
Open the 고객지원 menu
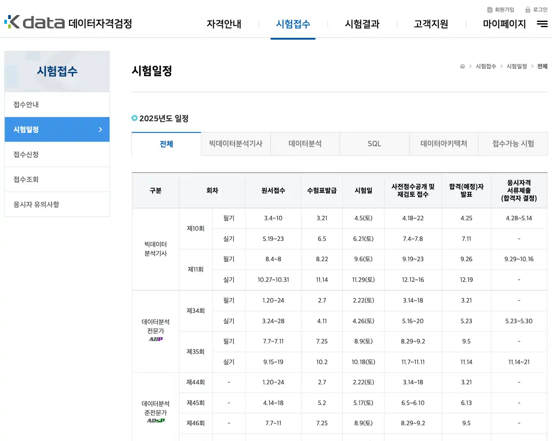coord(430,25)
